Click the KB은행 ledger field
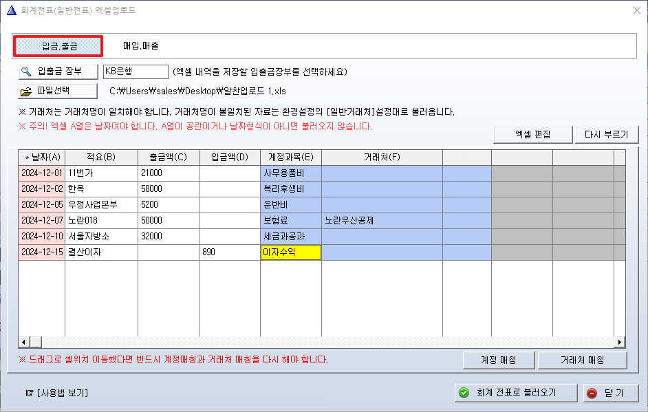This screenshot has width=648, height=412. point(136,72)
